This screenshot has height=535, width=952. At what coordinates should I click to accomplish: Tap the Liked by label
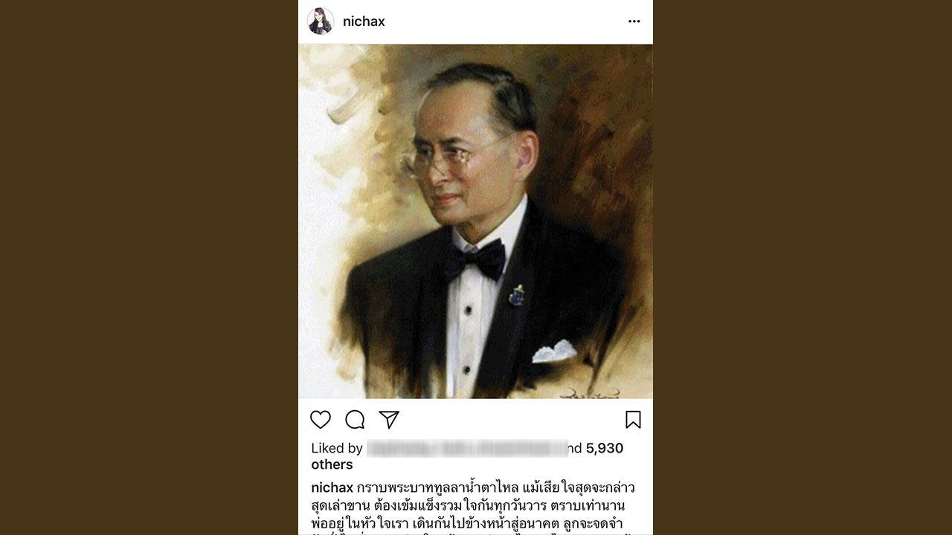click(x=337, y=448)
